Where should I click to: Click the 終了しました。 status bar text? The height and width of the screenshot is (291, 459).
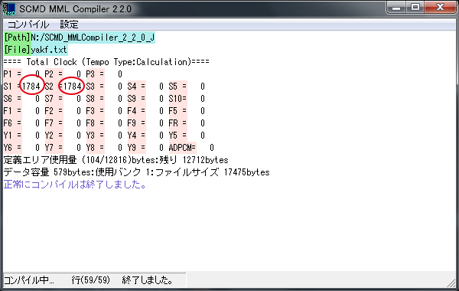point(147,280)
